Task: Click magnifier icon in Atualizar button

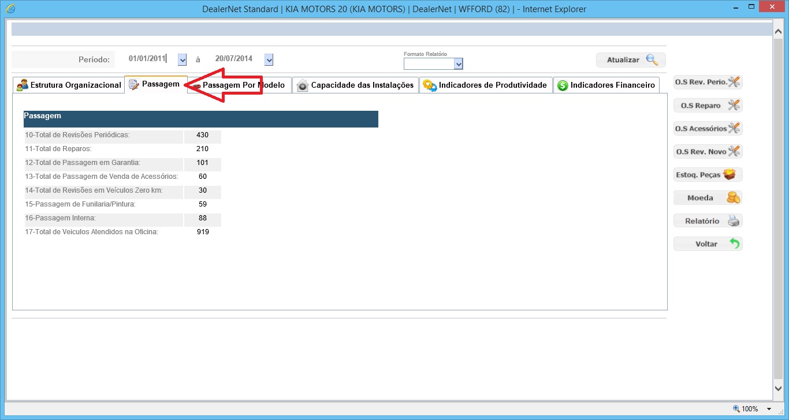Action: coord(652,59)
